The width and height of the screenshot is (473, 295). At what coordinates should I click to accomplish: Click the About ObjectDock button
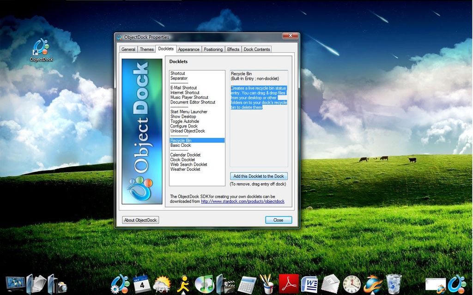click(140, 220)
